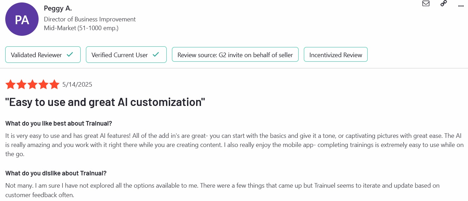Viewport: 468px width, 201px height.
Task: Open the three-dots more options menu
Action: [x=461, y=6]
